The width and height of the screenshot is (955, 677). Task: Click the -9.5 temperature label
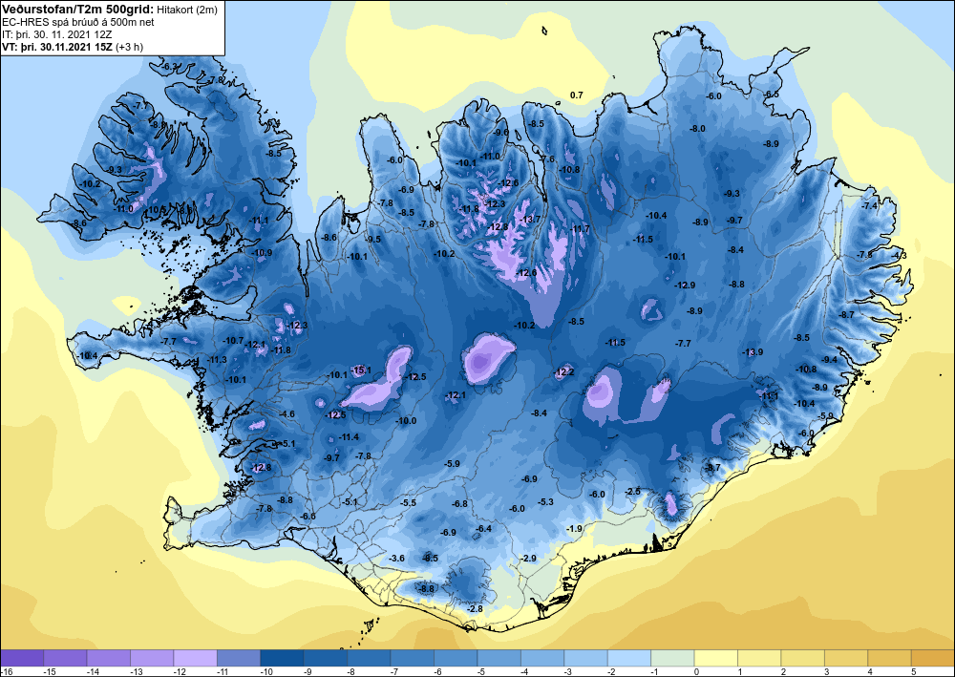coord(372,240)
